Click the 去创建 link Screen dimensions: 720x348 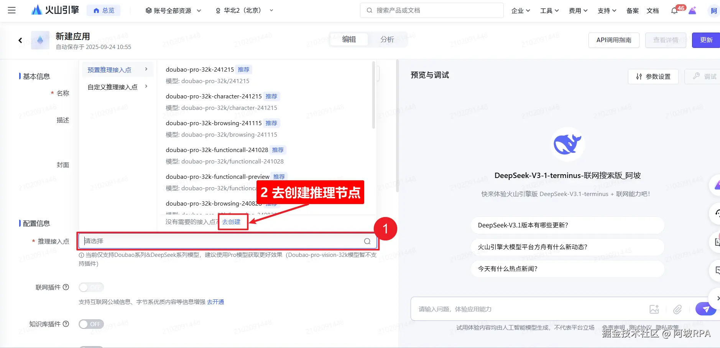click(x=231, y=222)
